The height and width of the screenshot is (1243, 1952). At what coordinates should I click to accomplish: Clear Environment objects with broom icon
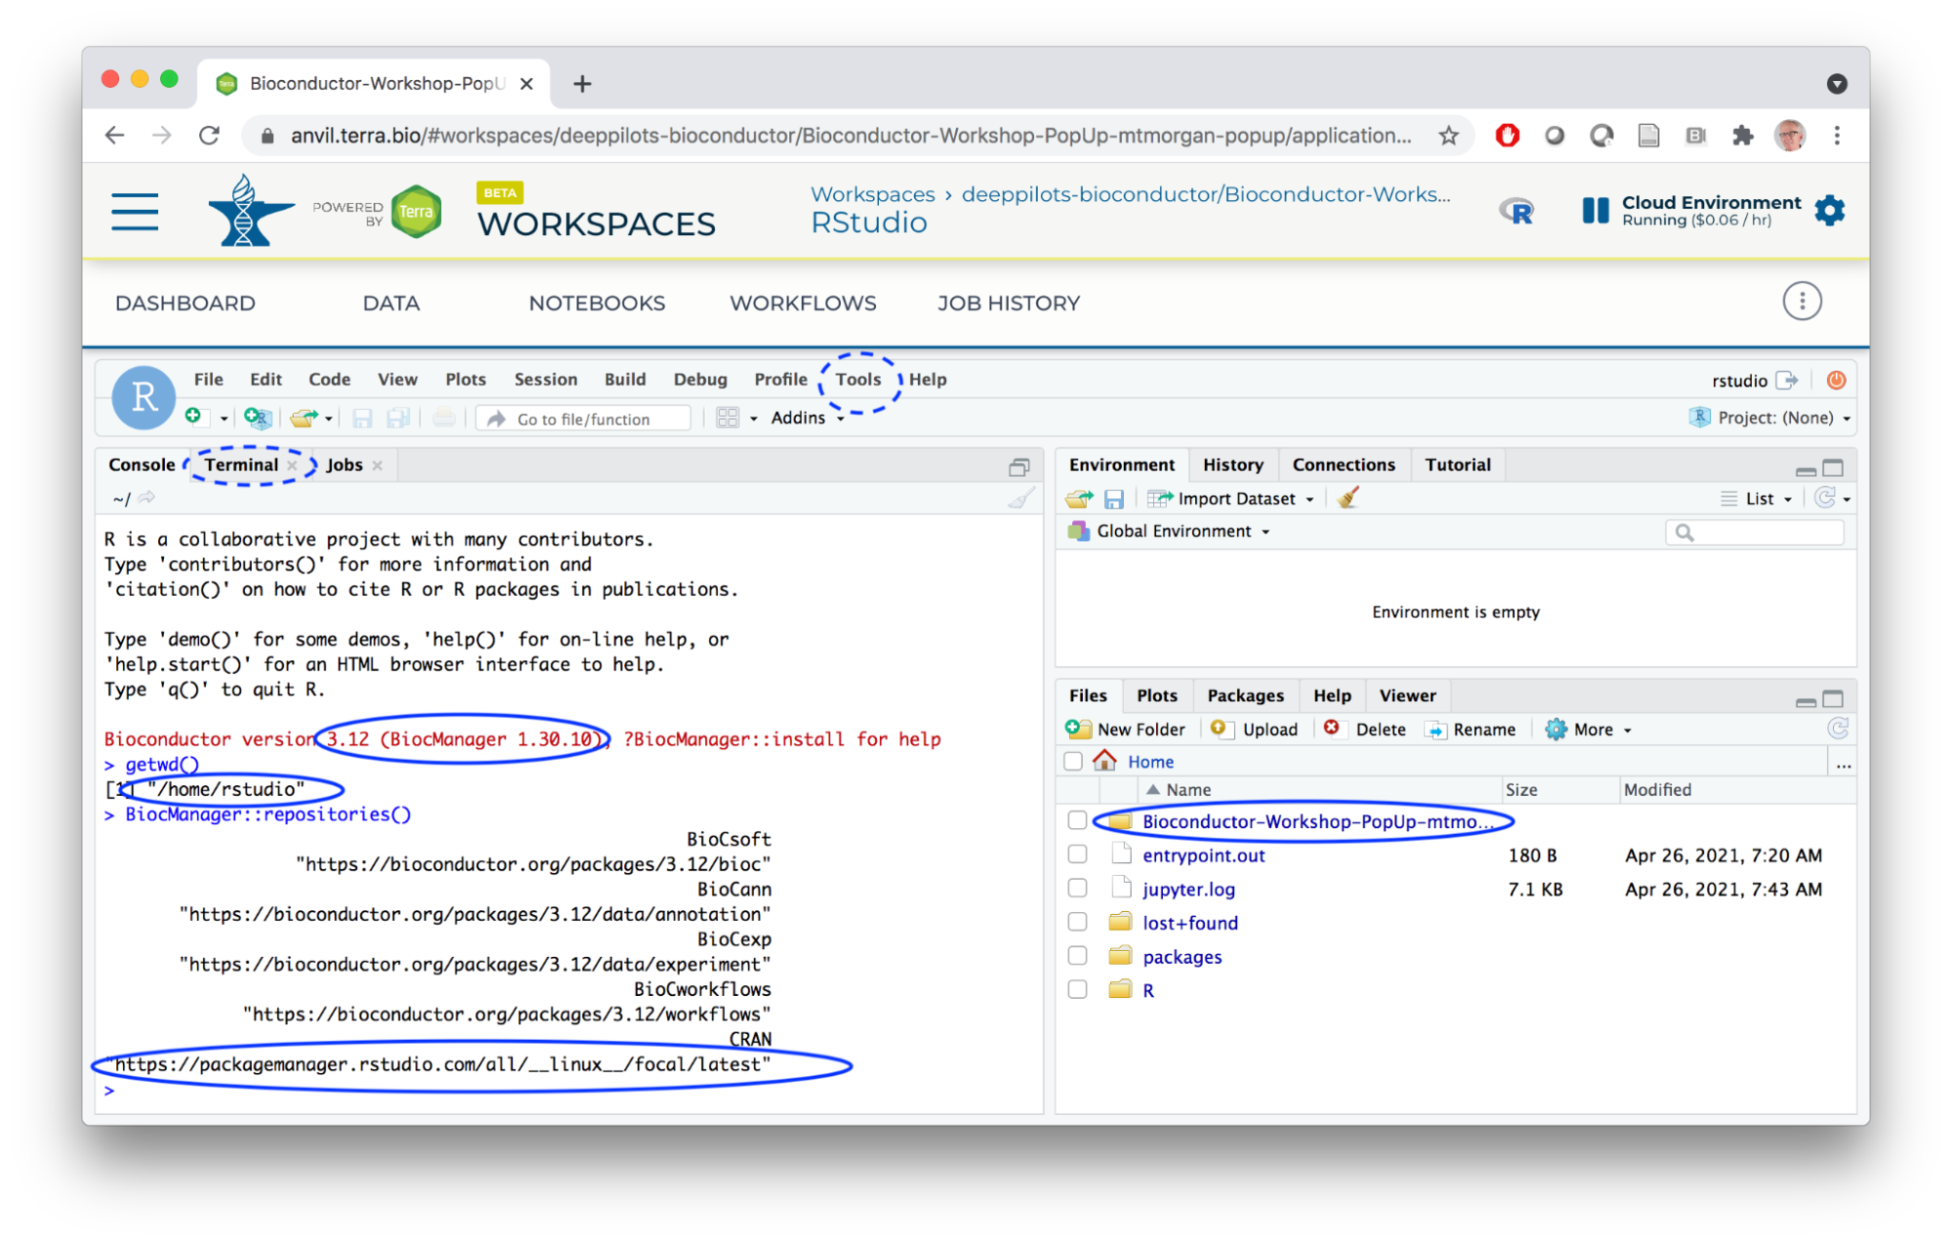coord(1349,498)
